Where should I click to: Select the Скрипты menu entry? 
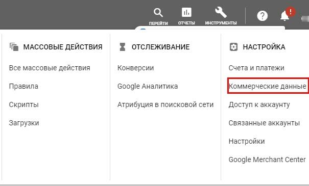[23, 104]
